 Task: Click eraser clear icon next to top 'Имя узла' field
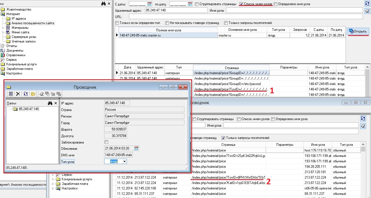[368, 11]
